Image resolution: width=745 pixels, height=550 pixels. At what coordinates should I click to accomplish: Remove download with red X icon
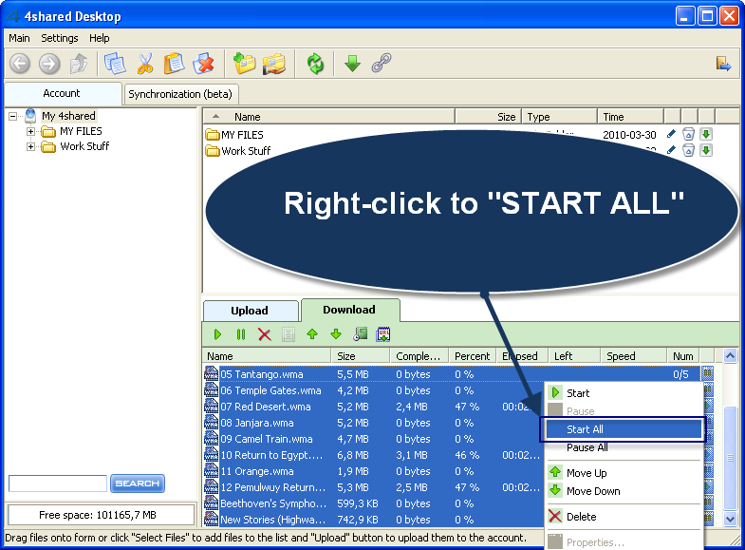(265, 334)
